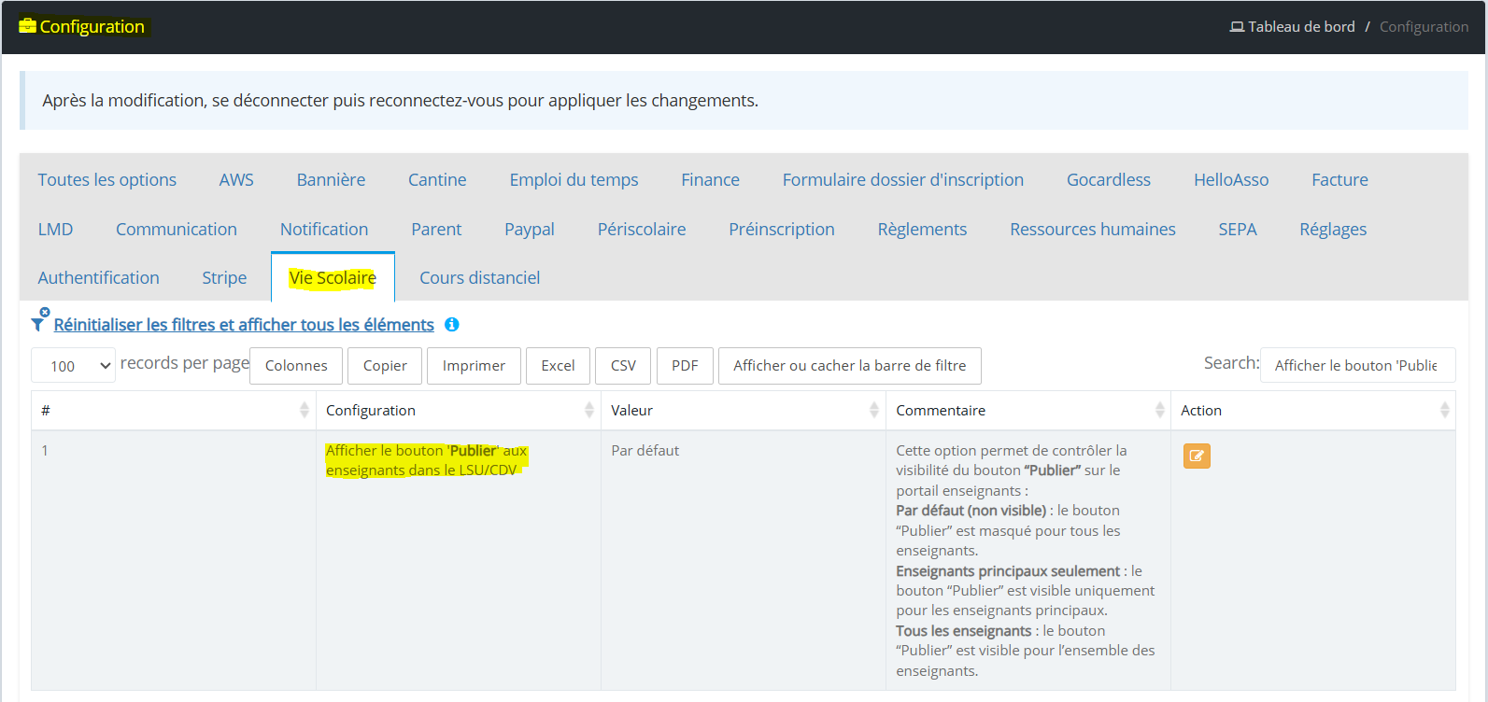Screen dimensions: 1488x702
Task: Toggle the filter bar with Afficher ou cacher
Action: [x=849, y=366]
